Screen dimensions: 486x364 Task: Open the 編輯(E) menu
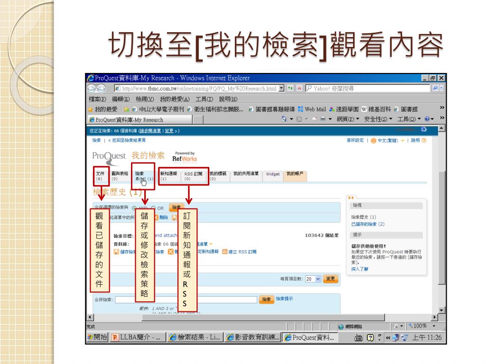click(121, 99)
